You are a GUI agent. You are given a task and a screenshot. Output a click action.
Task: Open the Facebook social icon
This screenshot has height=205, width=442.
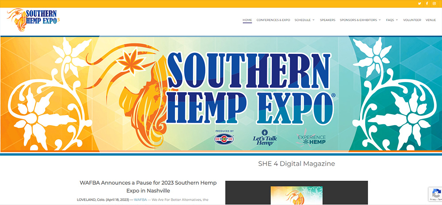click(x=427, y=4)
